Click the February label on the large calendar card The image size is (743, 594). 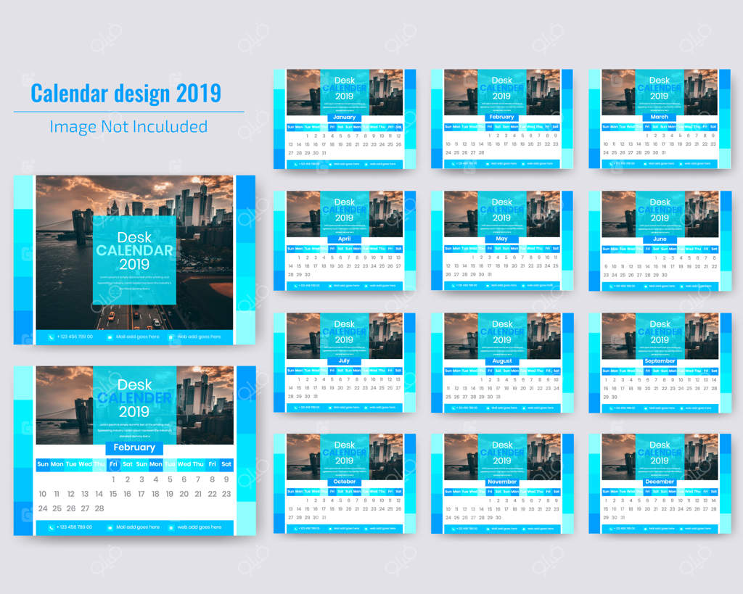point(134,447)
